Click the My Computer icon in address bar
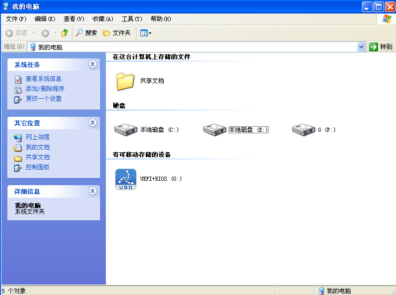396x295 pixels. click(32, 47)
